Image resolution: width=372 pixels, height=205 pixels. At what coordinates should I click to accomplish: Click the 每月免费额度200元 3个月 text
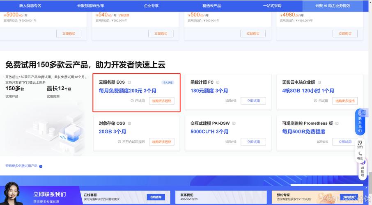127,91
